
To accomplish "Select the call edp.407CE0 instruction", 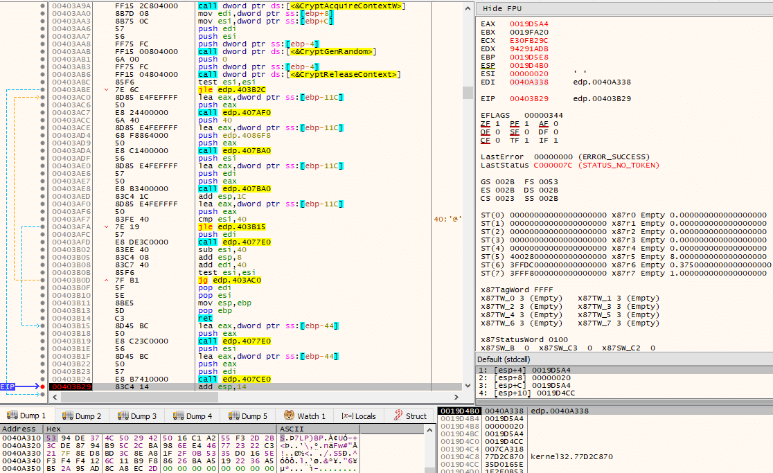I will tap(234, 379).
